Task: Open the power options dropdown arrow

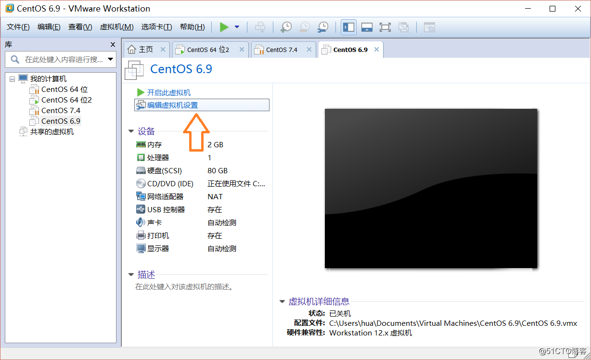Action: coord(237,27)
